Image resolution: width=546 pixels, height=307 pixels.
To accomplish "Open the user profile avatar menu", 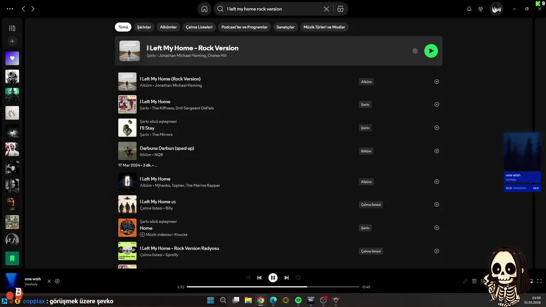I will 496,9.
